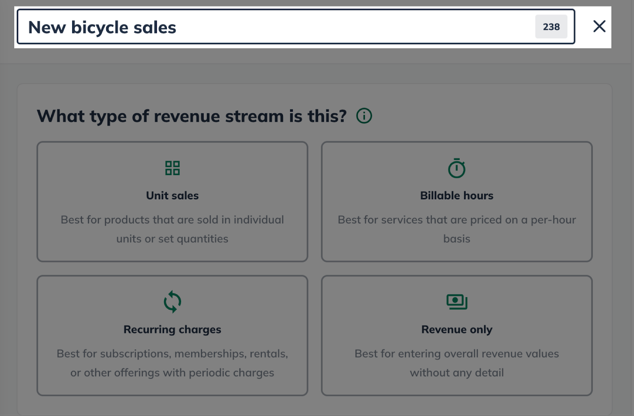
Task: Close the revenue stream dialog
Action: click(599, 27)
